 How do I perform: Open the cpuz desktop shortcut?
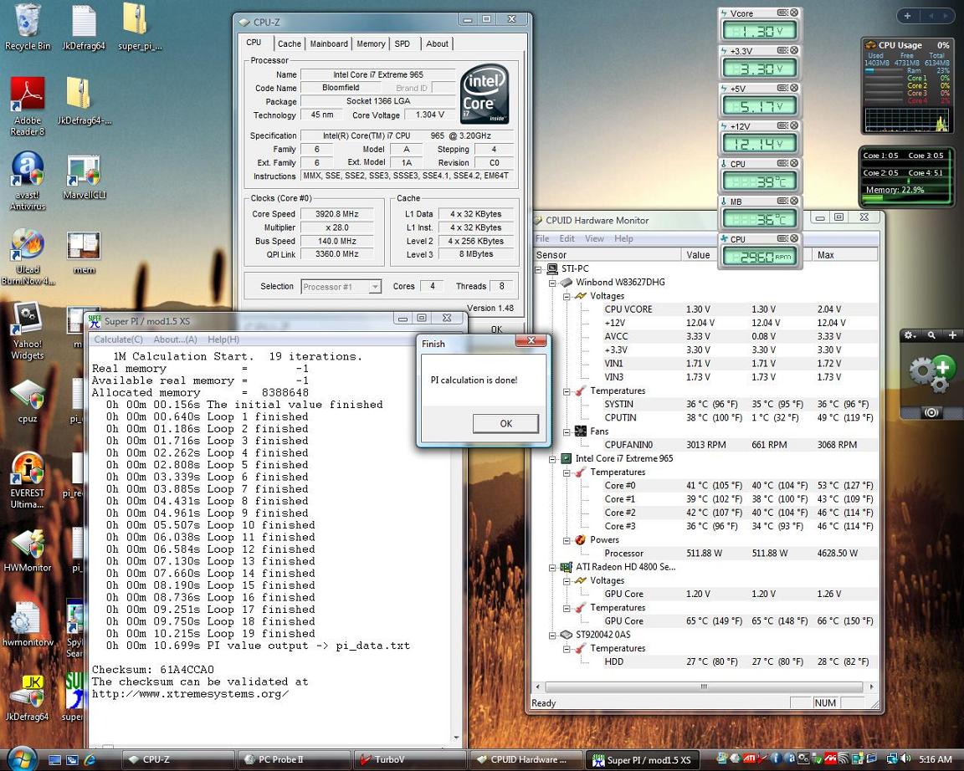tap(27, 401)
